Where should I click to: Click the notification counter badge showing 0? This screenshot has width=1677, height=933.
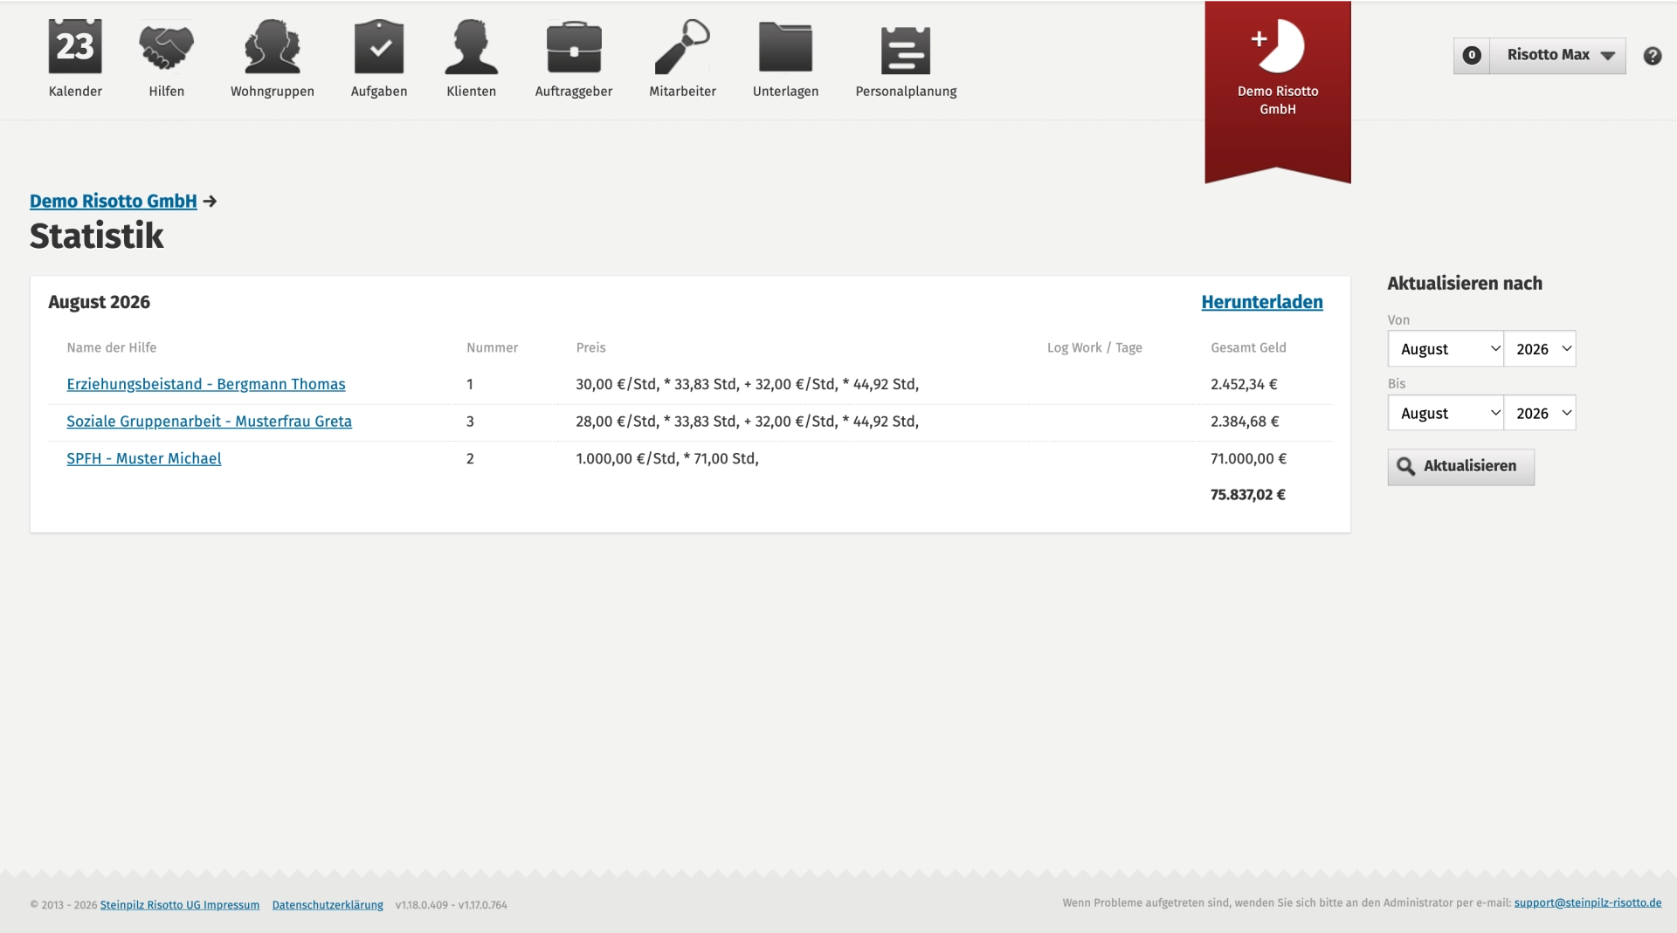1472,55
